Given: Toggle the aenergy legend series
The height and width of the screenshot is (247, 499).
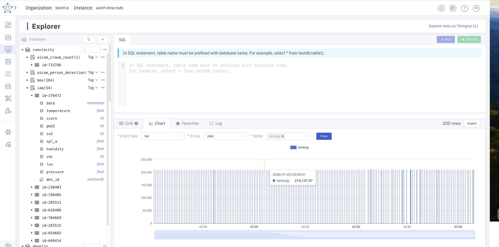Looking at the screenshot, I should 300,147.
